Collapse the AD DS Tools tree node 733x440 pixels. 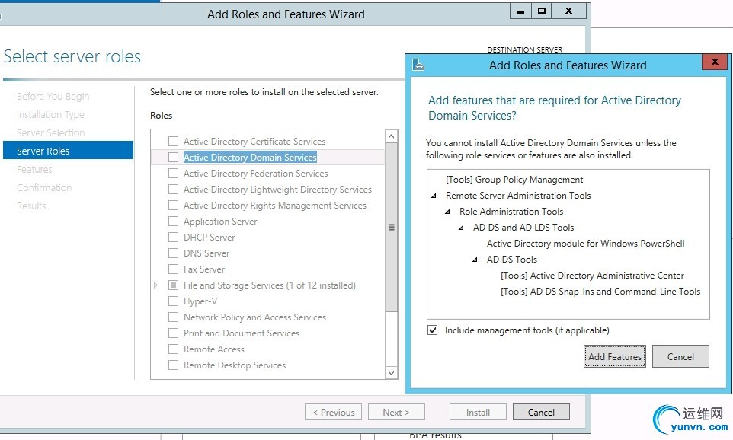pyautogui.click(x=475, y=260)
